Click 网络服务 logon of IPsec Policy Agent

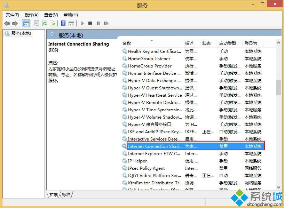tap(253, 168)
